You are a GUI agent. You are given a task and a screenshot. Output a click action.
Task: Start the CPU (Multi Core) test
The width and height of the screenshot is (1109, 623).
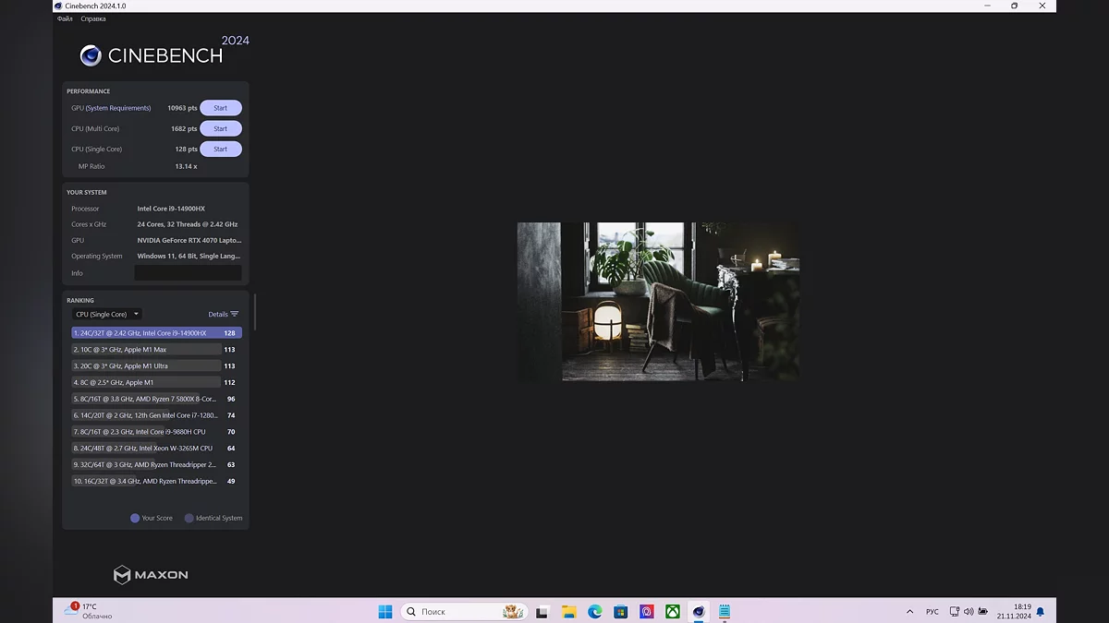221,129
